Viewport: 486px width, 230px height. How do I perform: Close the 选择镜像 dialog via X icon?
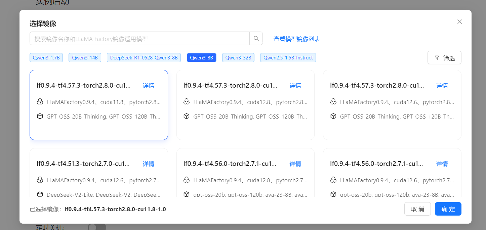point(459,21)
